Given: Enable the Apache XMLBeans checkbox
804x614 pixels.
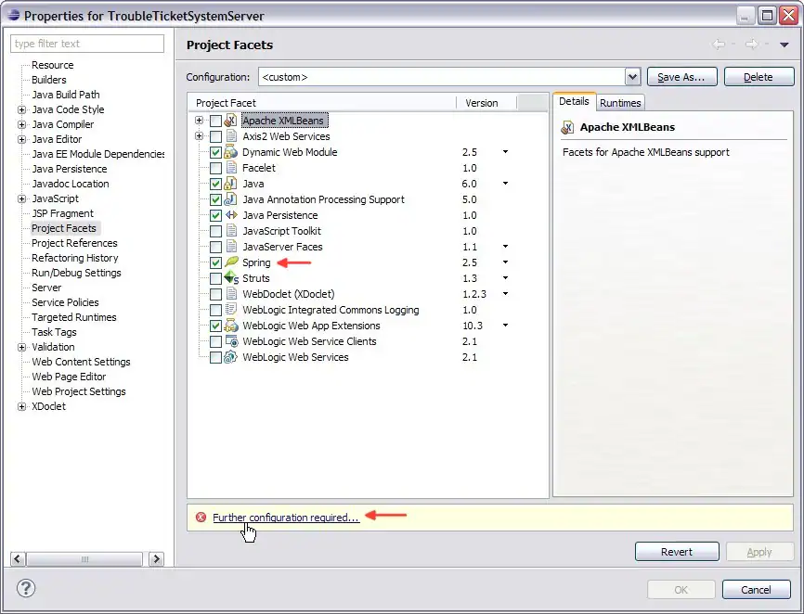Looking at the screenshot, I should [x=216, y=121].
